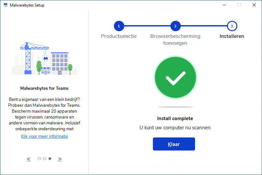Click the Klaar button to finish setup
The height and width of the screenshot is (175, 262).
(174, 144)
